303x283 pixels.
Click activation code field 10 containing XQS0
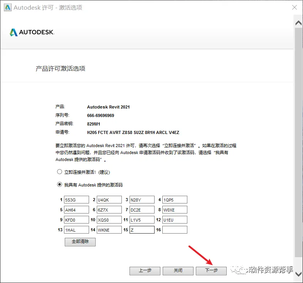(109, 220)
